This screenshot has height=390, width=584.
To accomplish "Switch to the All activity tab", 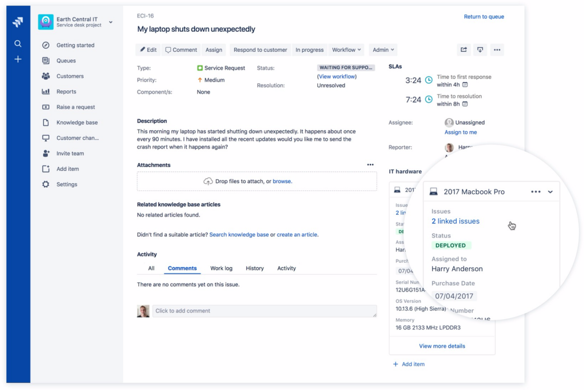I will [x=151, y=268].
